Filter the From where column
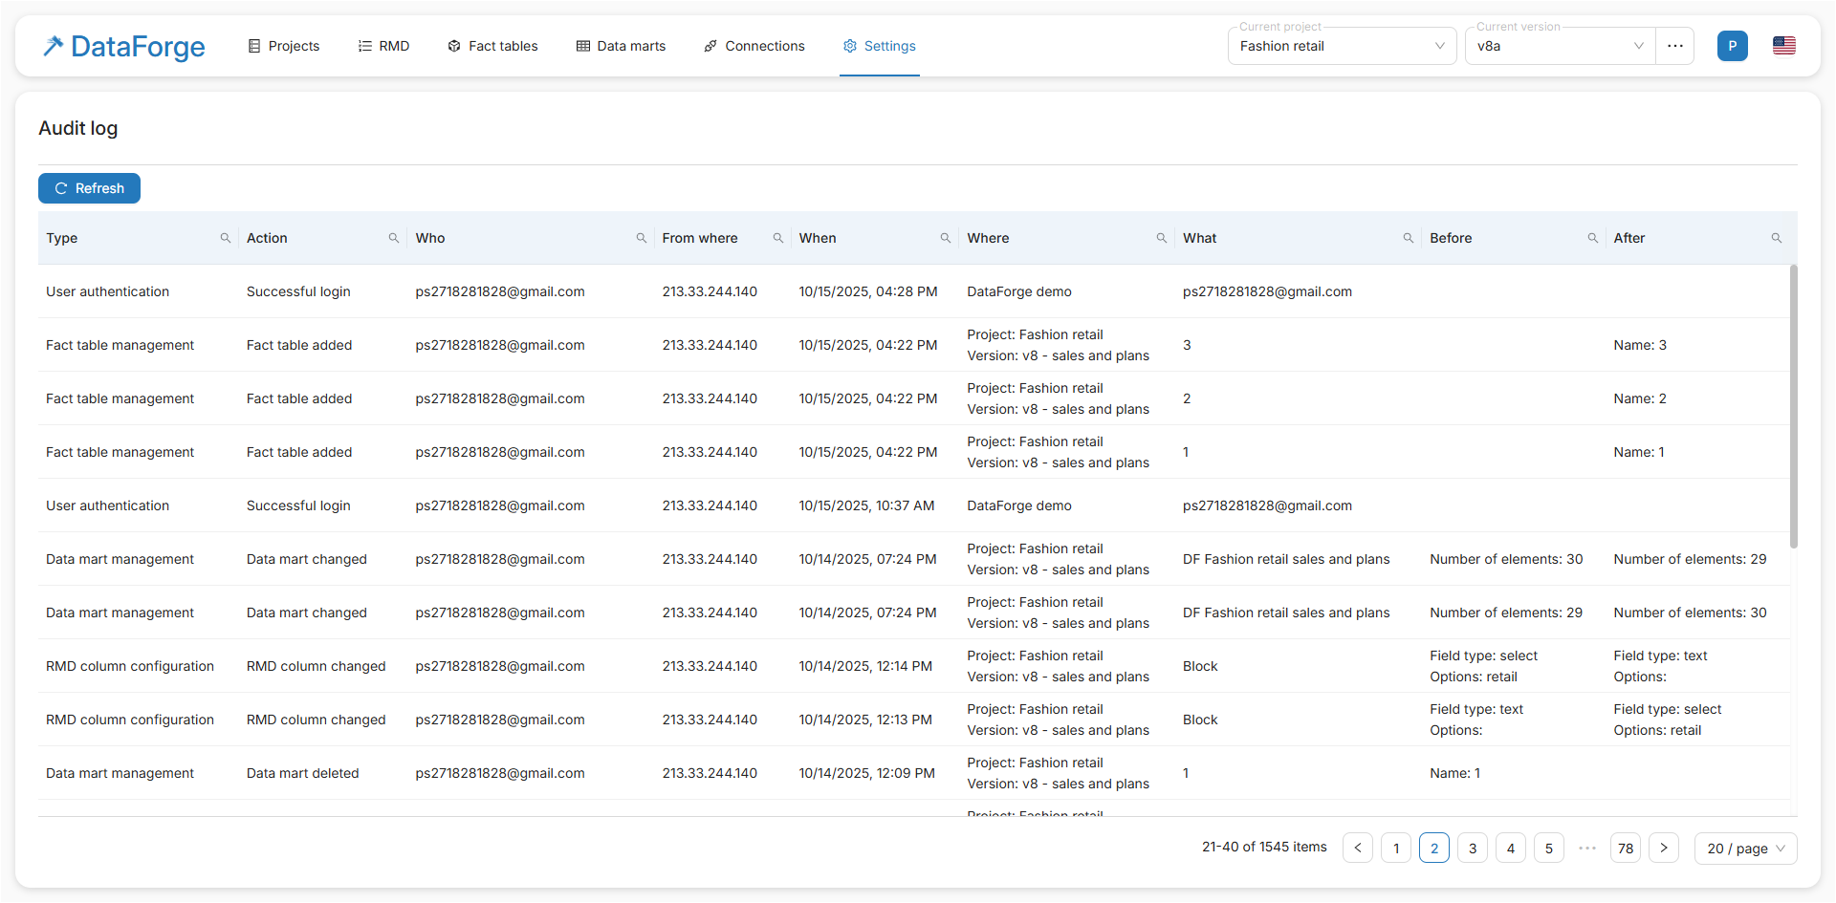 [778, 238]
